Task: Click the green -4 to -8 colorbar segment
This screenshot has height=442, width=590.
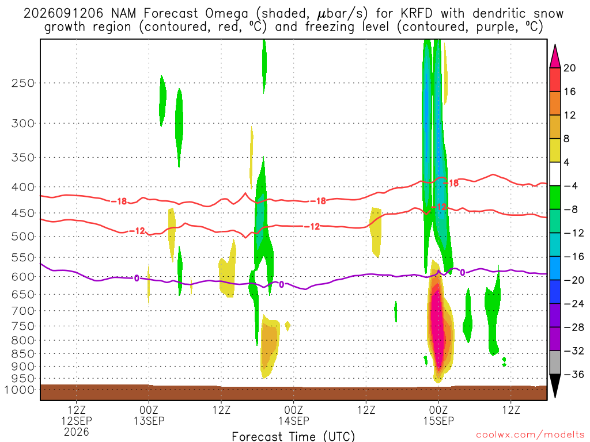Action: tap(555, 198)
